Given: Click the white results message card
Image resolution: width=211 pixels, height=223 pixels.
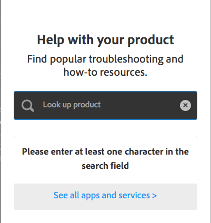Looking at the screenshot, I should [x=105, y=160].
